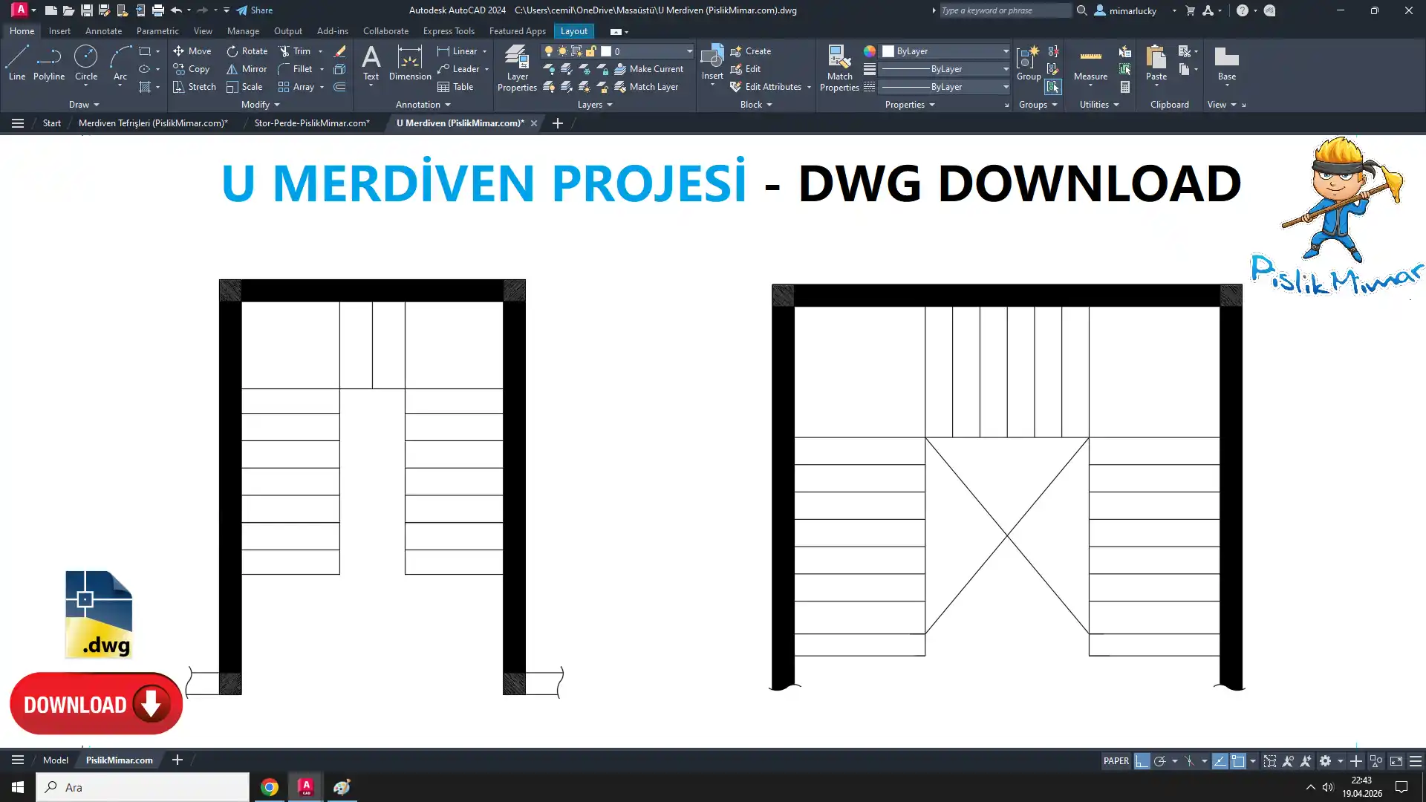This screenshot has height=802, width=1426.
Task: Click the Share button
Action: tap(255, 10)
